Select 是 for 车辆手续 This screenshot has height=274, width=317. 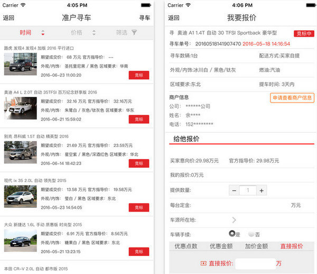click(232, 233)
